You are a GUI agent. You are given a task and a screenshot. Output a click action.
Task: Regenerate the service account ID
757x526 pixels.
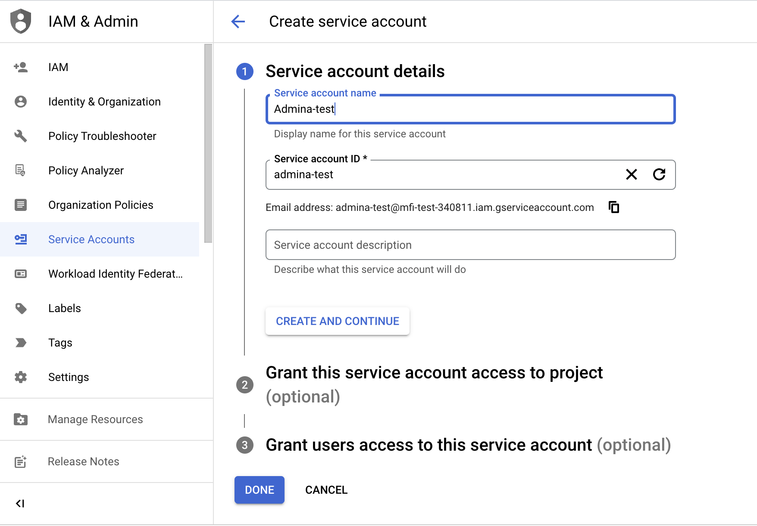click(x=659, y=174)
